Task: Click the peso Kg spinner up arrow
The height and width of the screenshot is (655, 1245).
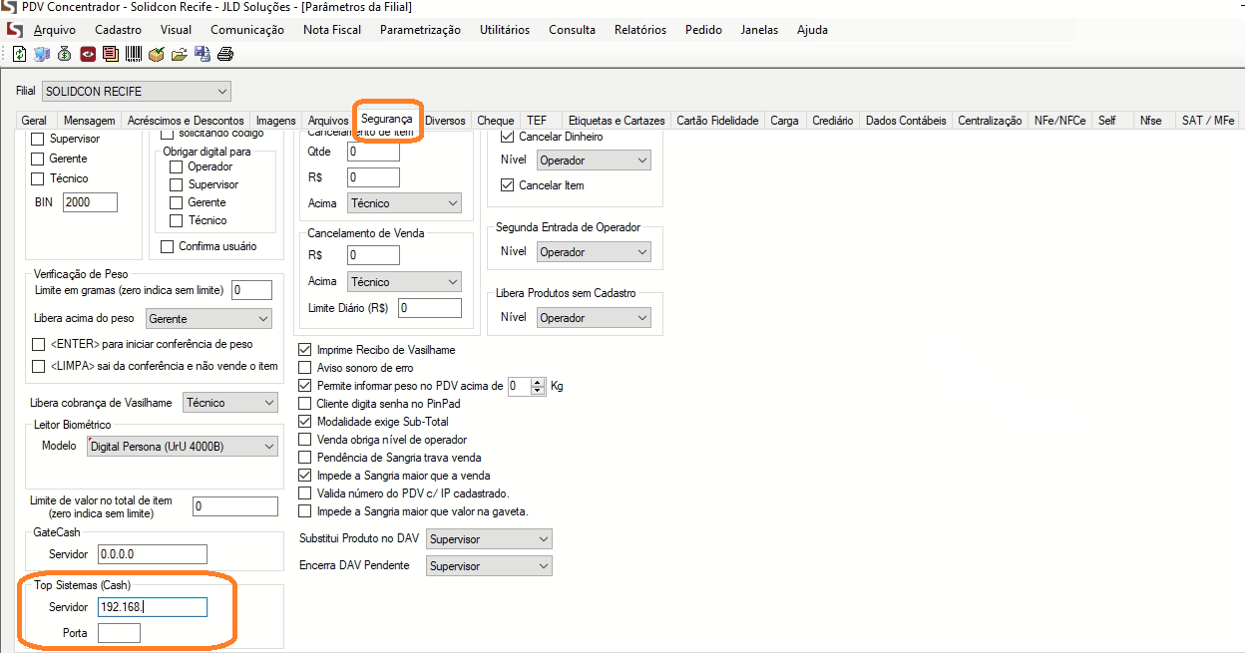Action: [539, 382]
